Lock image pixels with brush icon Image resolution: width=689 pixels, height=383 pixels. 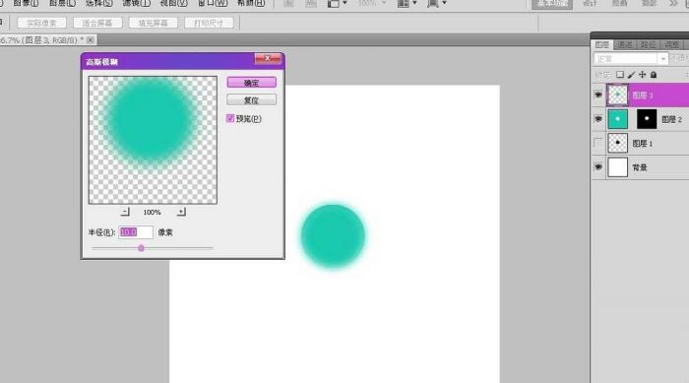click(632, 75)
